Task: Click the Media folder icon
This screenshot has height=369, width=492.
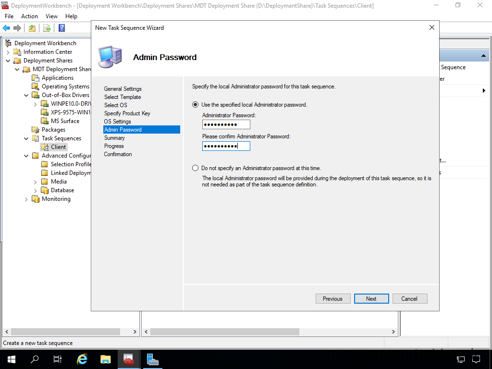Action: 45,181
